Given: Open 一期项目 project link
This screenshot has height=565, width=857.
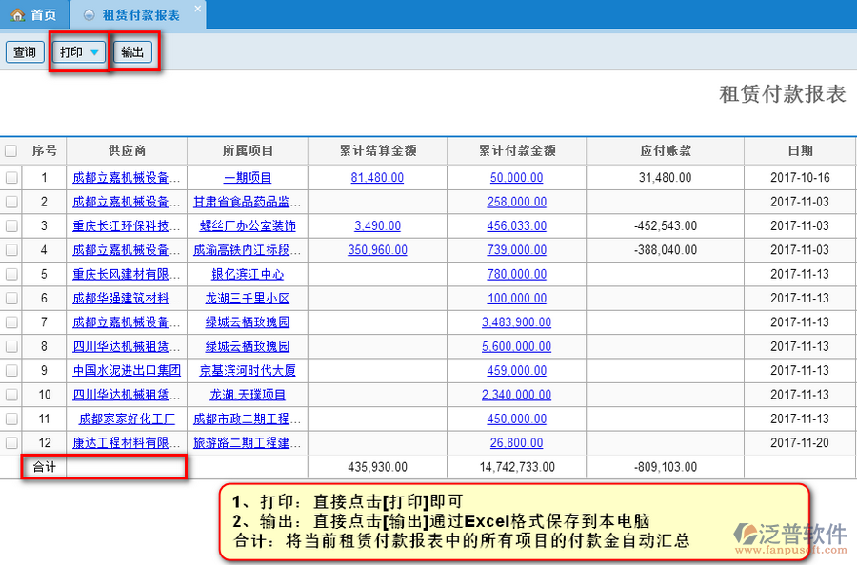Looking at the screenshot, I should (248, 178).
